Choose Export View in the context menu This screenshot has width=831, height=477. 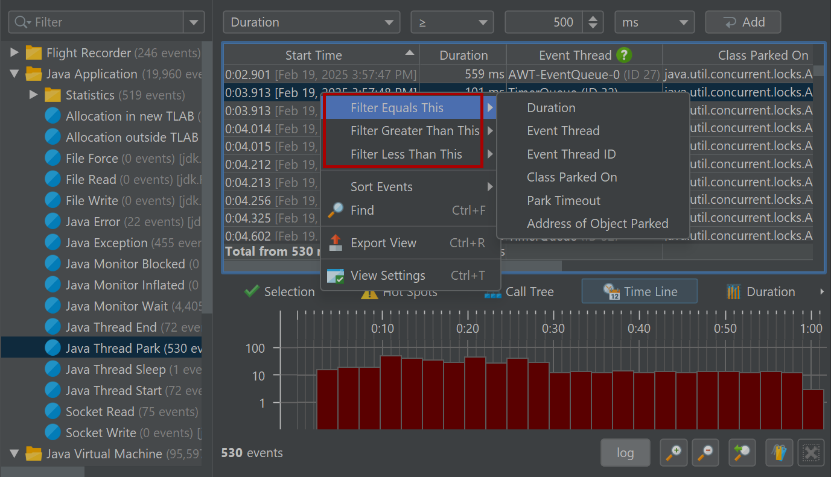pos(410,243)
